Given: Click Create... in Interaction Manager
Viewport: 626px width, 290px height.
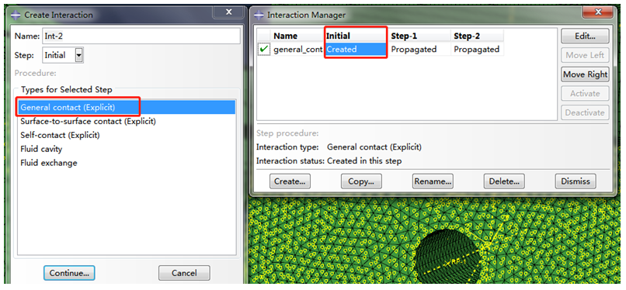Looking at the screenshot, I should [x=290, y=181].
